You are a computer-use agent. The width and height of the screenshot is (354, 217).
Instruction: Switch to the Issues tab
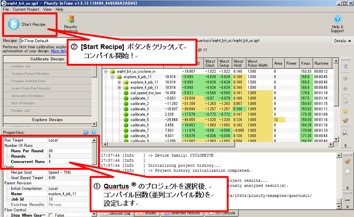pos(147,213)
